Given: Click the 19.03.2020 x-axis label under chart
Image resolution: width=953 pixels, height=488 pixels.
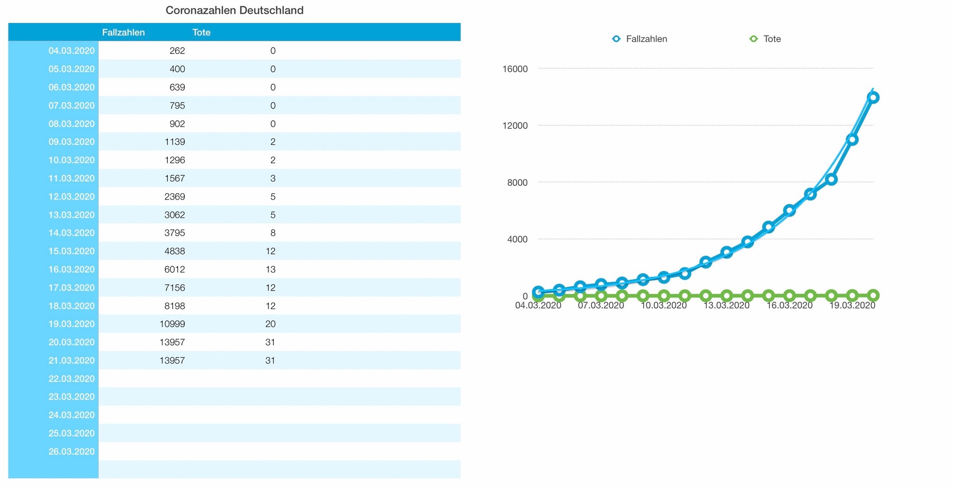Looking at the screenshot, I should (x=852, y=305).
